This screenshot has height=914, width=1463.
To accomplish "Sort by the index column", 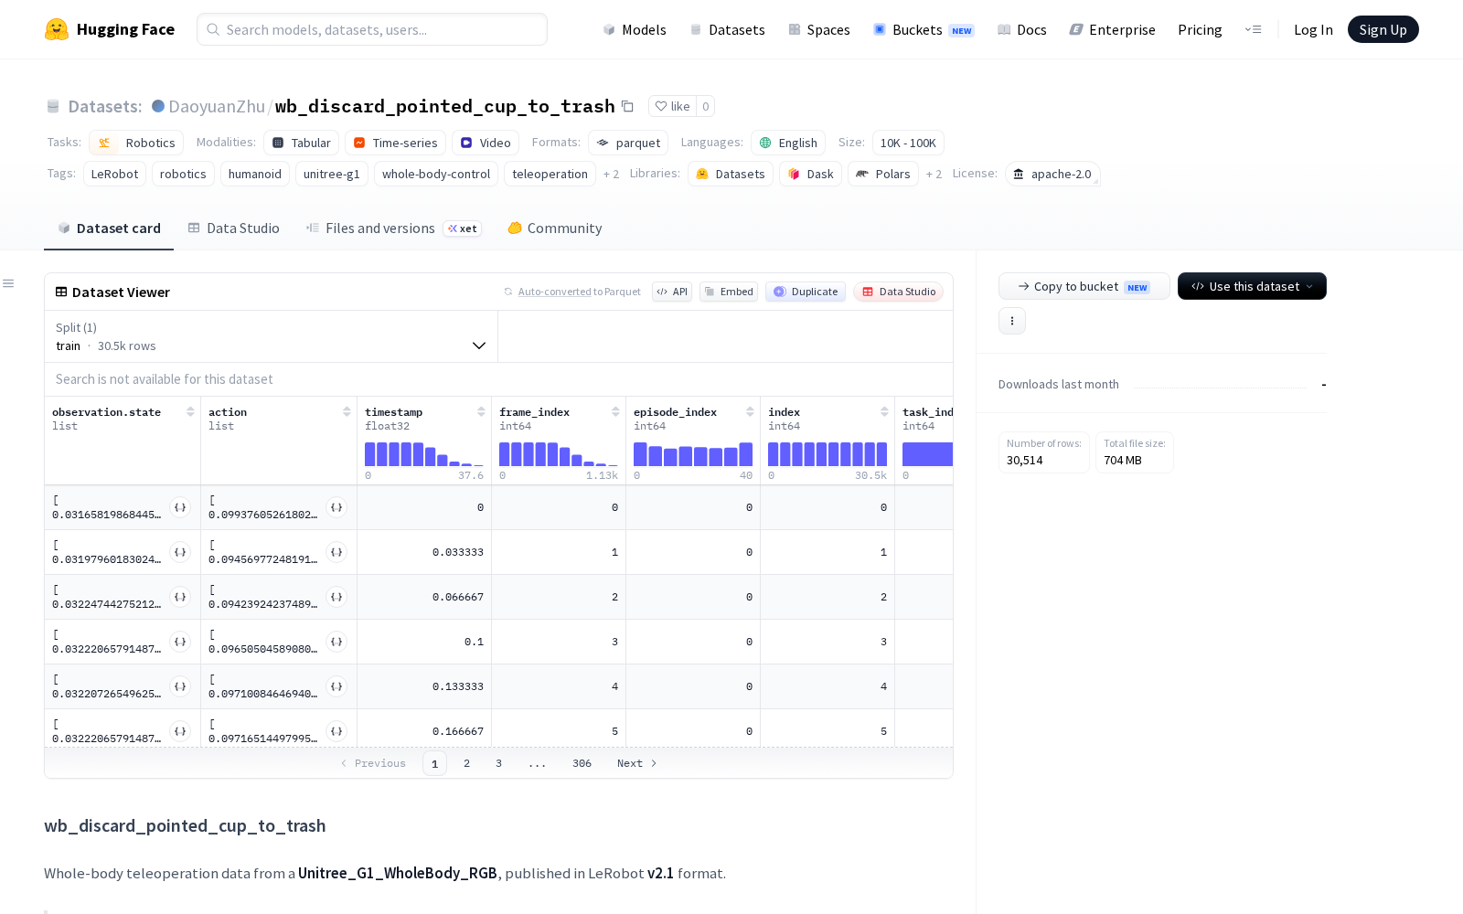I will point(884,412).
